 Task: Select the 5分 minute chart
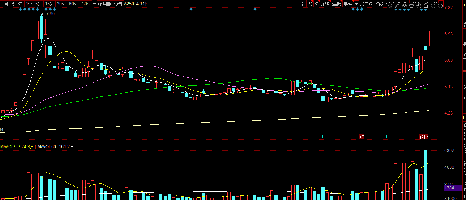(x=39, y=4)
